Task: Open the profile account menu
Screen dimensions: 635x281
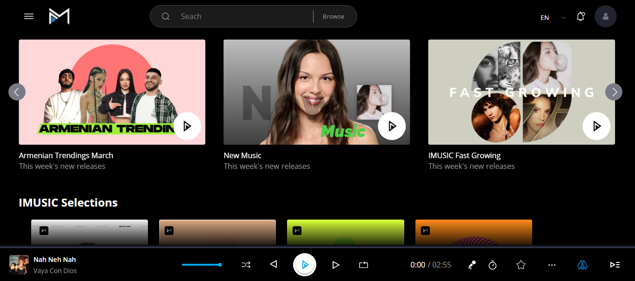Action: click(x=605, y=16)
